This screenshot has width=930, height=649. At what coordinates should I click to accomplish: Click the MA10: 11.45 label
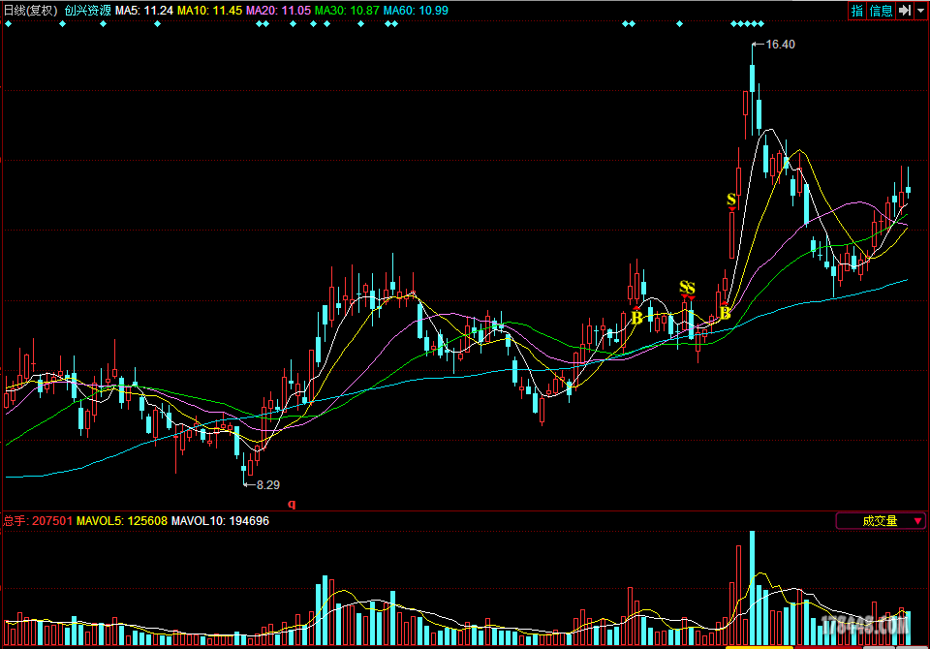tap(209, 10)
